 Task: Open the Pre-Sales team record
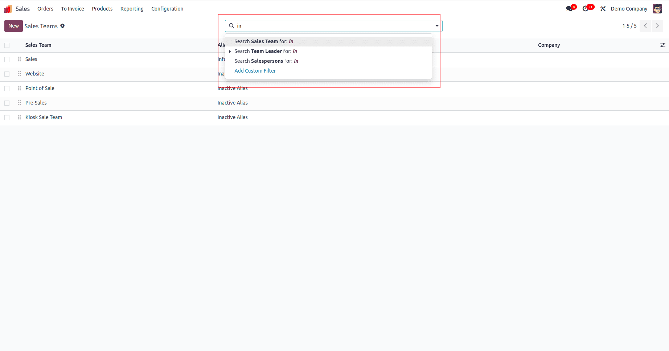[x=36, y=103]
